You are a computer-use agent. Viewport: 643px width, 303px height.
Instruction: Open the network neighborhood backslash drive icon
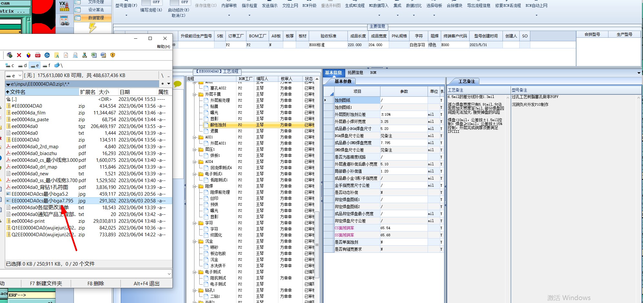point(58,65)
